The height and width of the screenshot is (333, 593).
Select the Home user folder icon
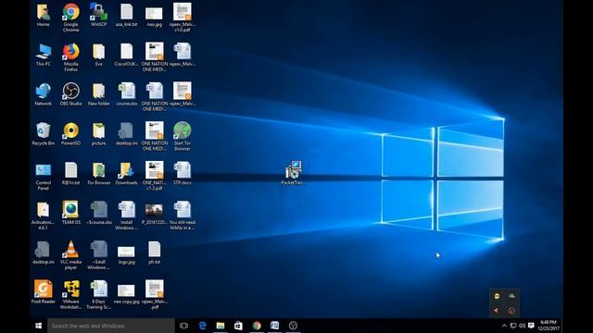(44, 15)
